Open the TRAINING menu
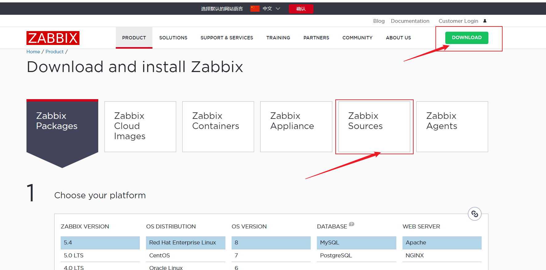This screenshot has height=270, width=546. click(x=278, y=38)
